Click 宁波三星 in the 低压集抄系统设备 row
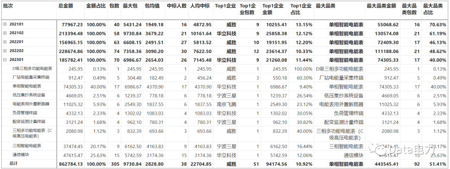Viewport: 450px width, 169px height. point(227,95)
